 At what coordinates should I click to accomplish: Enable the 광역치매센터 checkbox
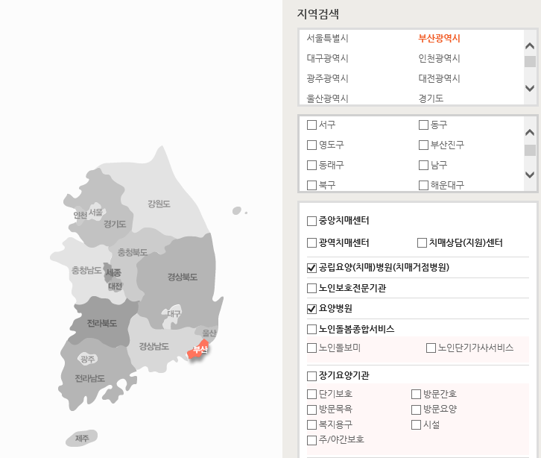(311, 243)
